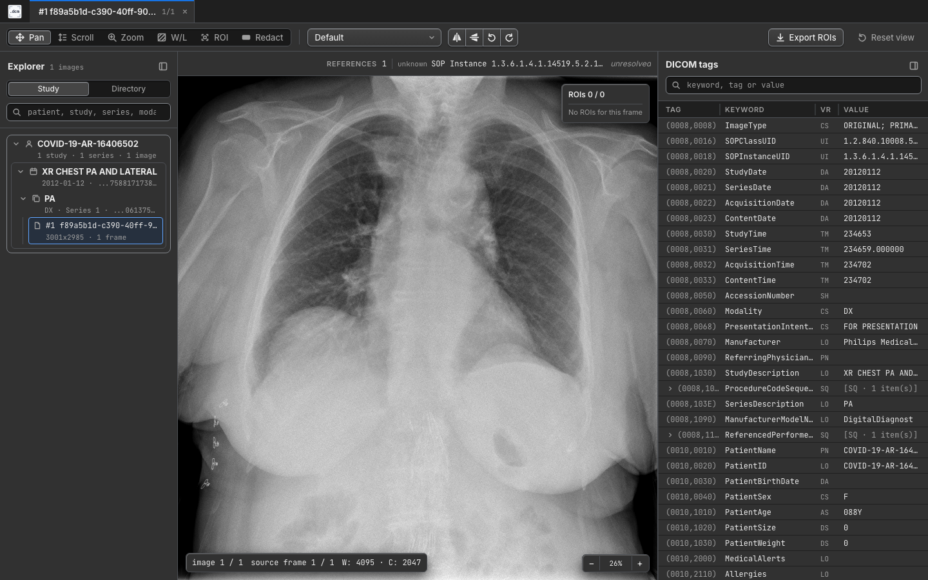
Task: Click the chest X-ray image viewport
Action: click(418, 327)
